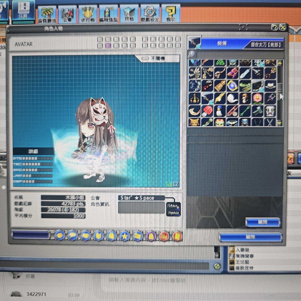Select the penguin with blue hat item
Screen dimensions: 301x301
click(220, 111)
